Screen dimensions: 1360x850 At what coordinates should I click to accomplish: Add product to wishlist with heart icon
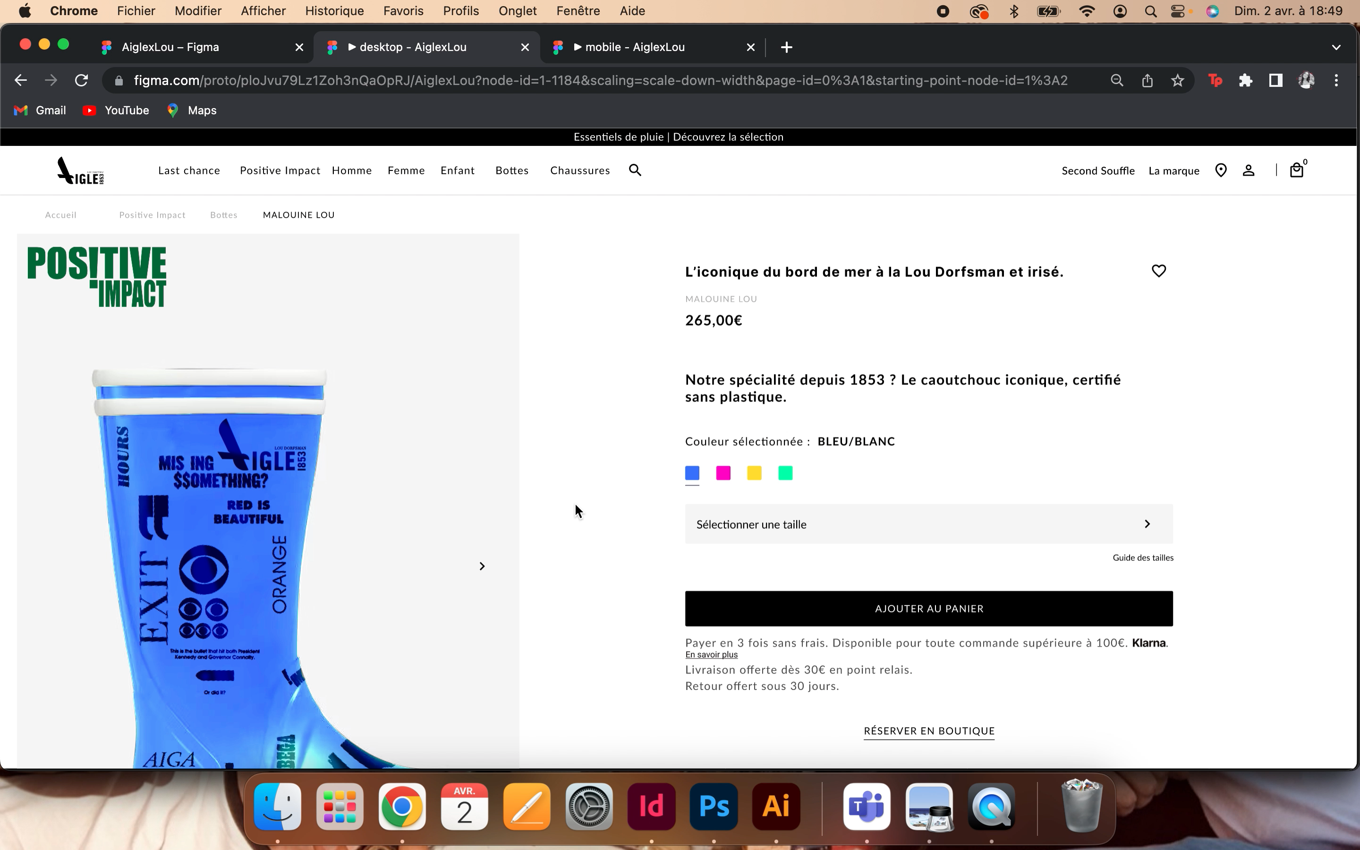tap(1158, 271)
